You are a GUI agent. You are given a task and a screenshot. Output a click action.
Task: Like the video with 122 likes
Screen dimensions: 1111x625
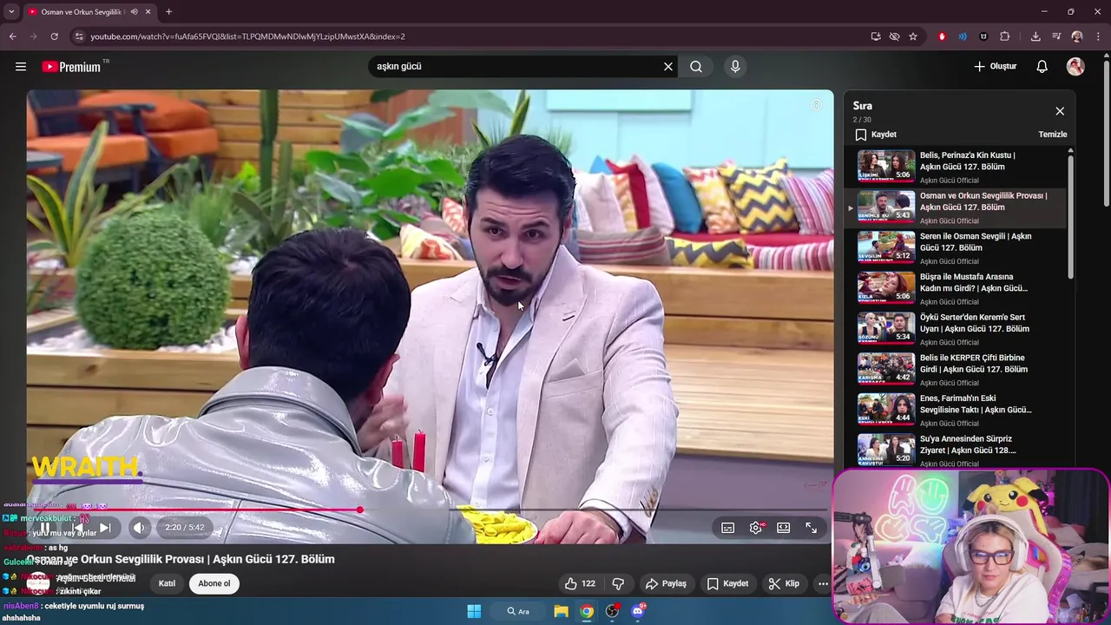tap(580, 583)
